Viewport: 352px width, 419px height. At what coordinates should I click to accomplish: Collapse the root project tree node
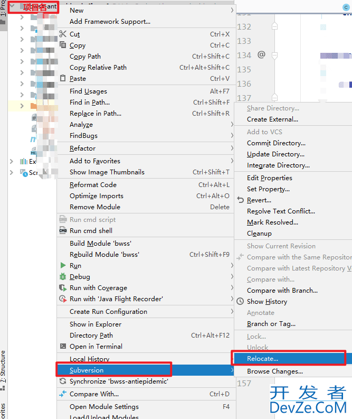(12, 6)
